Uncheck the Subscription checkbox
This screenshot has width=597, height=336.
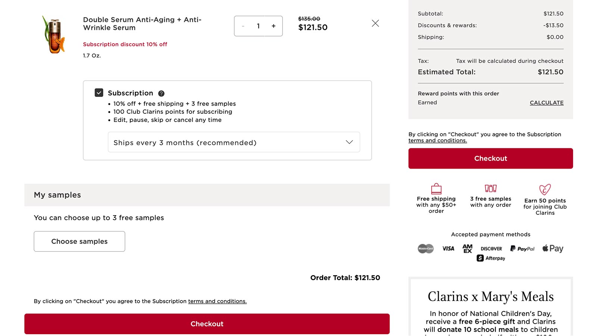click(99, 92)
